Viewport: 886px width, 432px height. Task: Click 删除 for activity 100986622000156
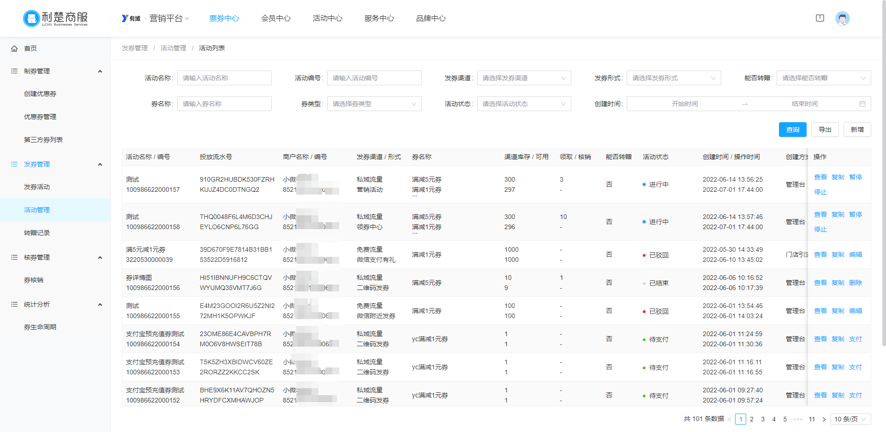point(856,283)
